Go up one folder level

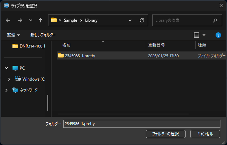click(x=40, y=20)
